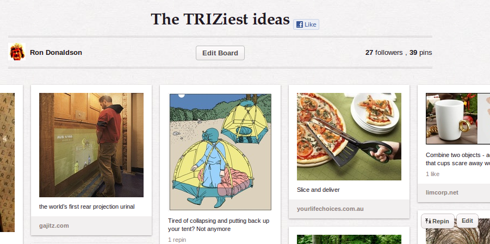View the 27 followers list

click(x=383, y=53)
